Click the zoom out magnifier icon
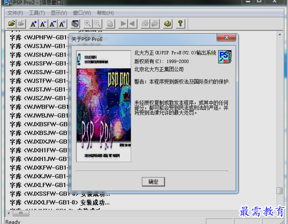 (x=97, y=24)
